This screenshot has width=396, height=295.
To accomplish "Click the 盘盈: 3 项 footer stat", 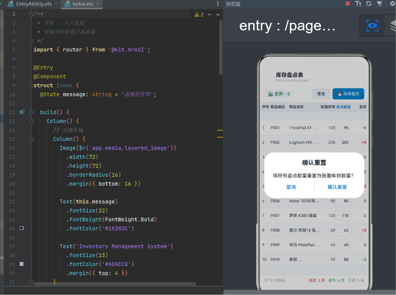I will coord(316,280).
